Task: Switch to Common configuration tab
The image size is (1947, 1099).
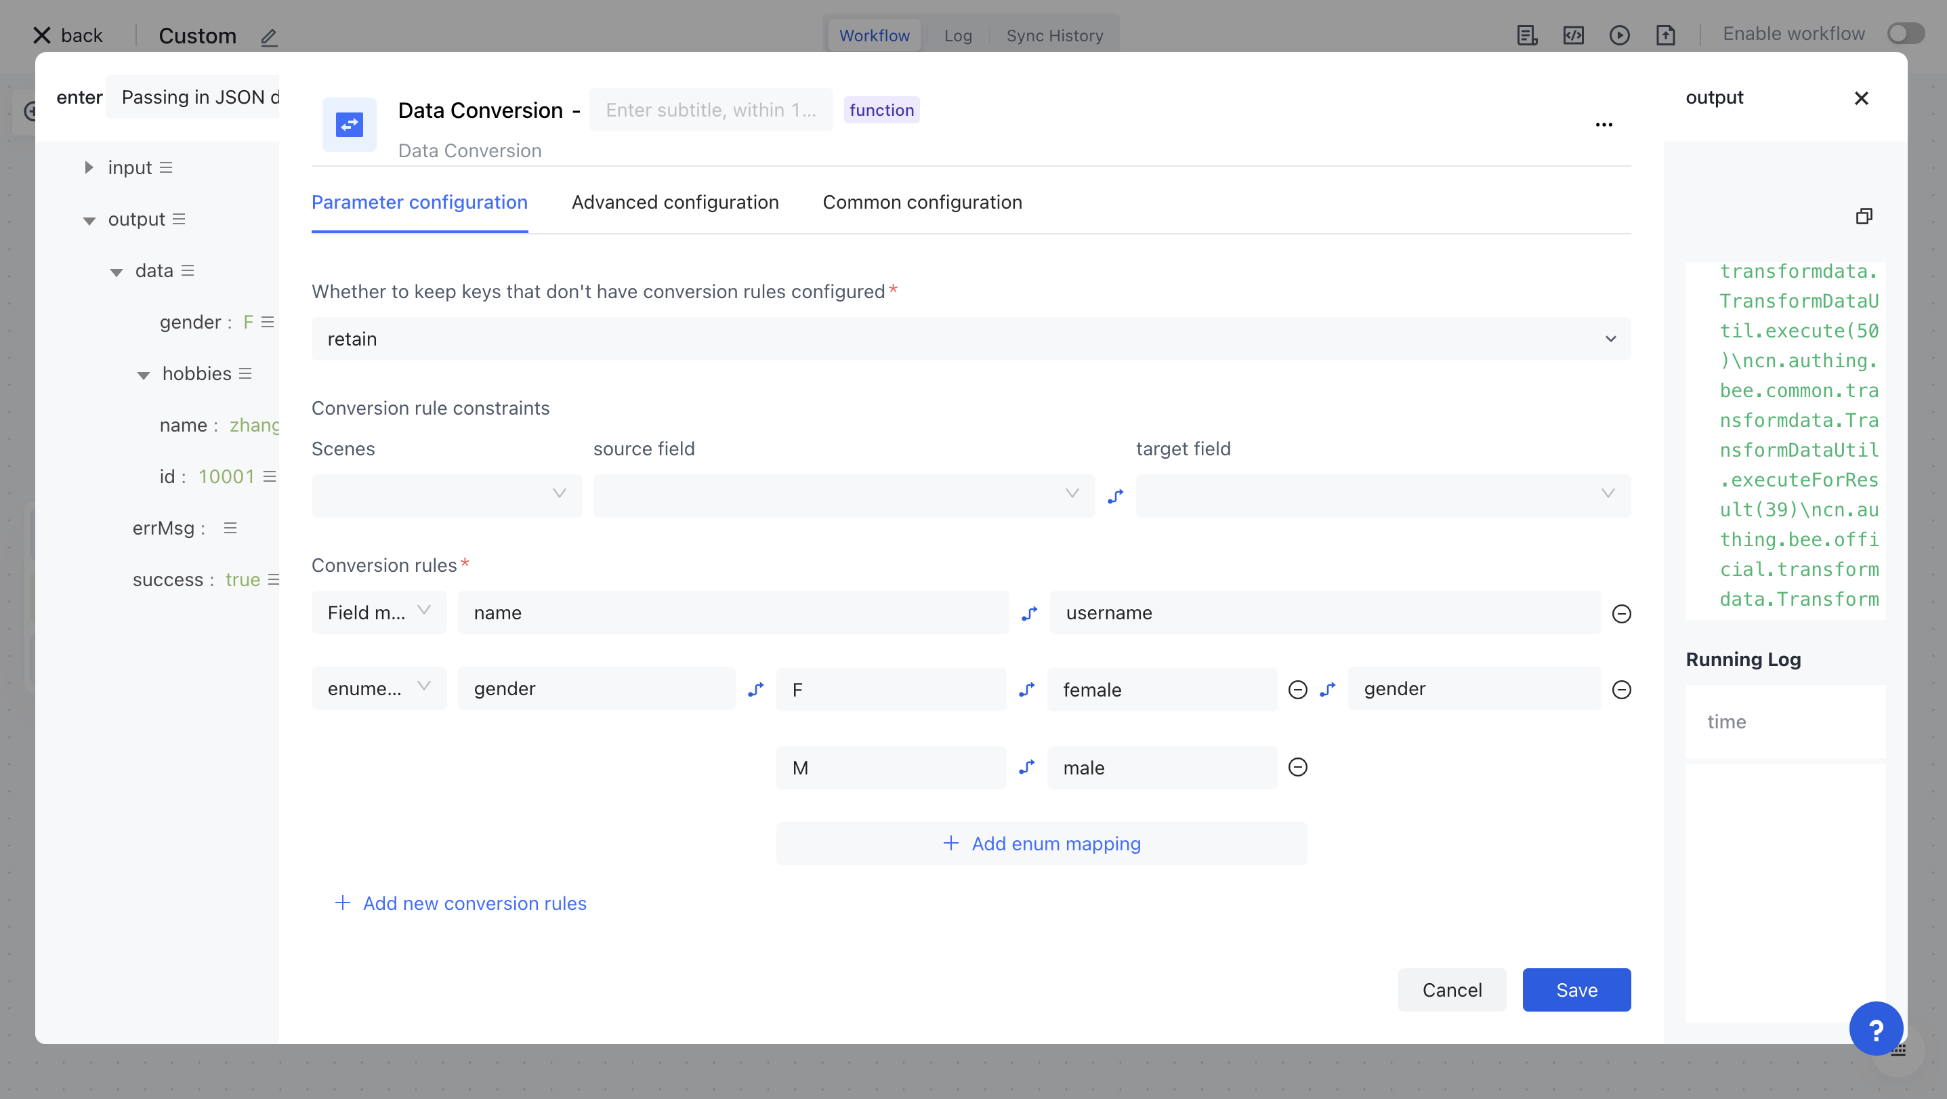Action: 921,203
